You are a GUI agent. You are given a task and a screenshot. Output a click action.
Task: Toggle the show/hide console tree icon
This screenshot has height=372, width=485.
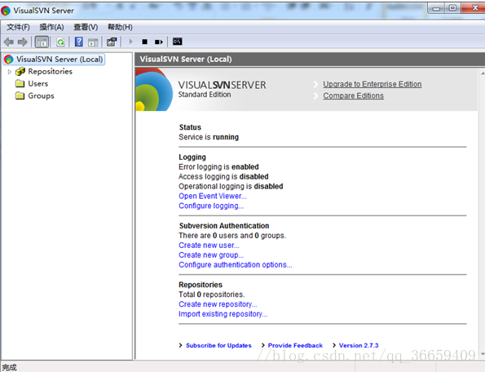point(42,42)
